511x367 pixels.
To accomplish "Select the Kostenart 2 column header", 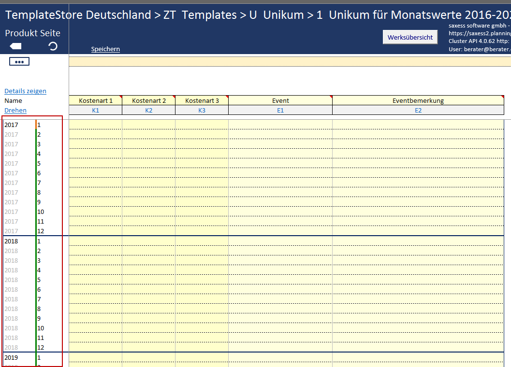I will pos(149,100).
